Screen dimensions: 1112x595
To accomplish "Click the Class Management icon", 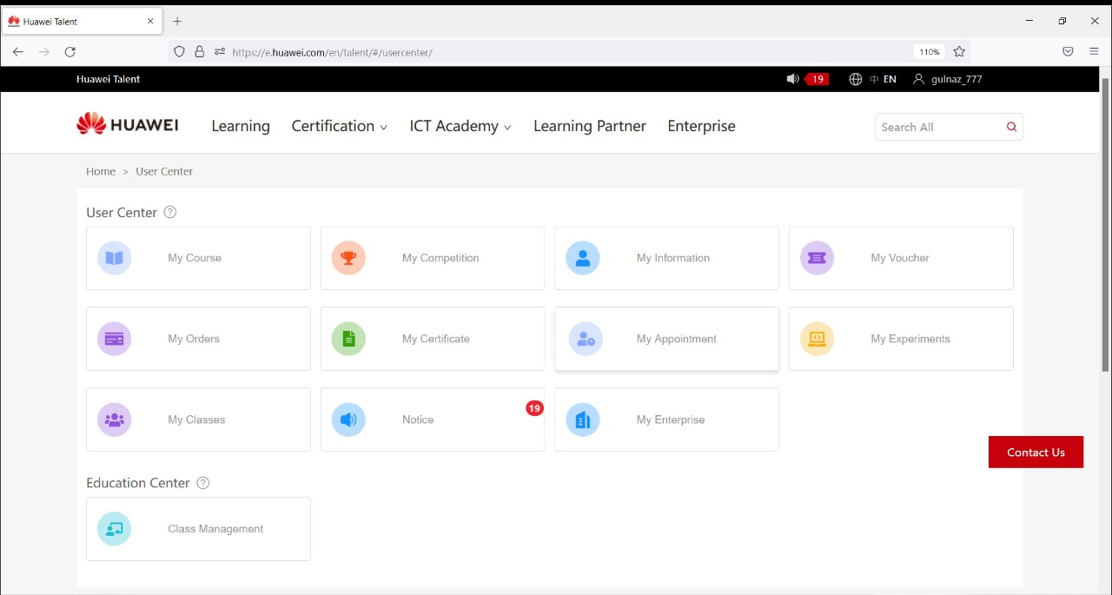I will 114,529.
